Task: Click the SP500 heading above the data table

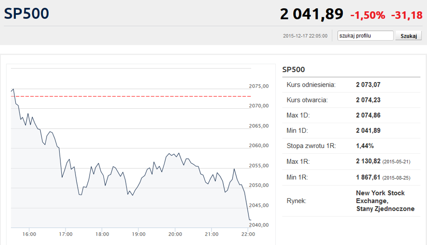Action: tap(294, 69)
